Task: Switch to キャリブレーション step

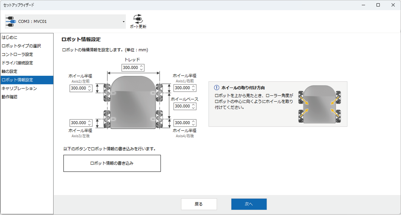Action: click(19, 88)
